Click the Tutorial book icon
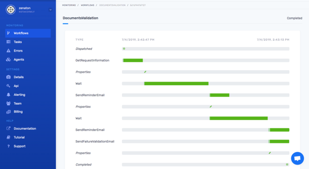This screenshot has height=169, width=309. click(8, 137)
